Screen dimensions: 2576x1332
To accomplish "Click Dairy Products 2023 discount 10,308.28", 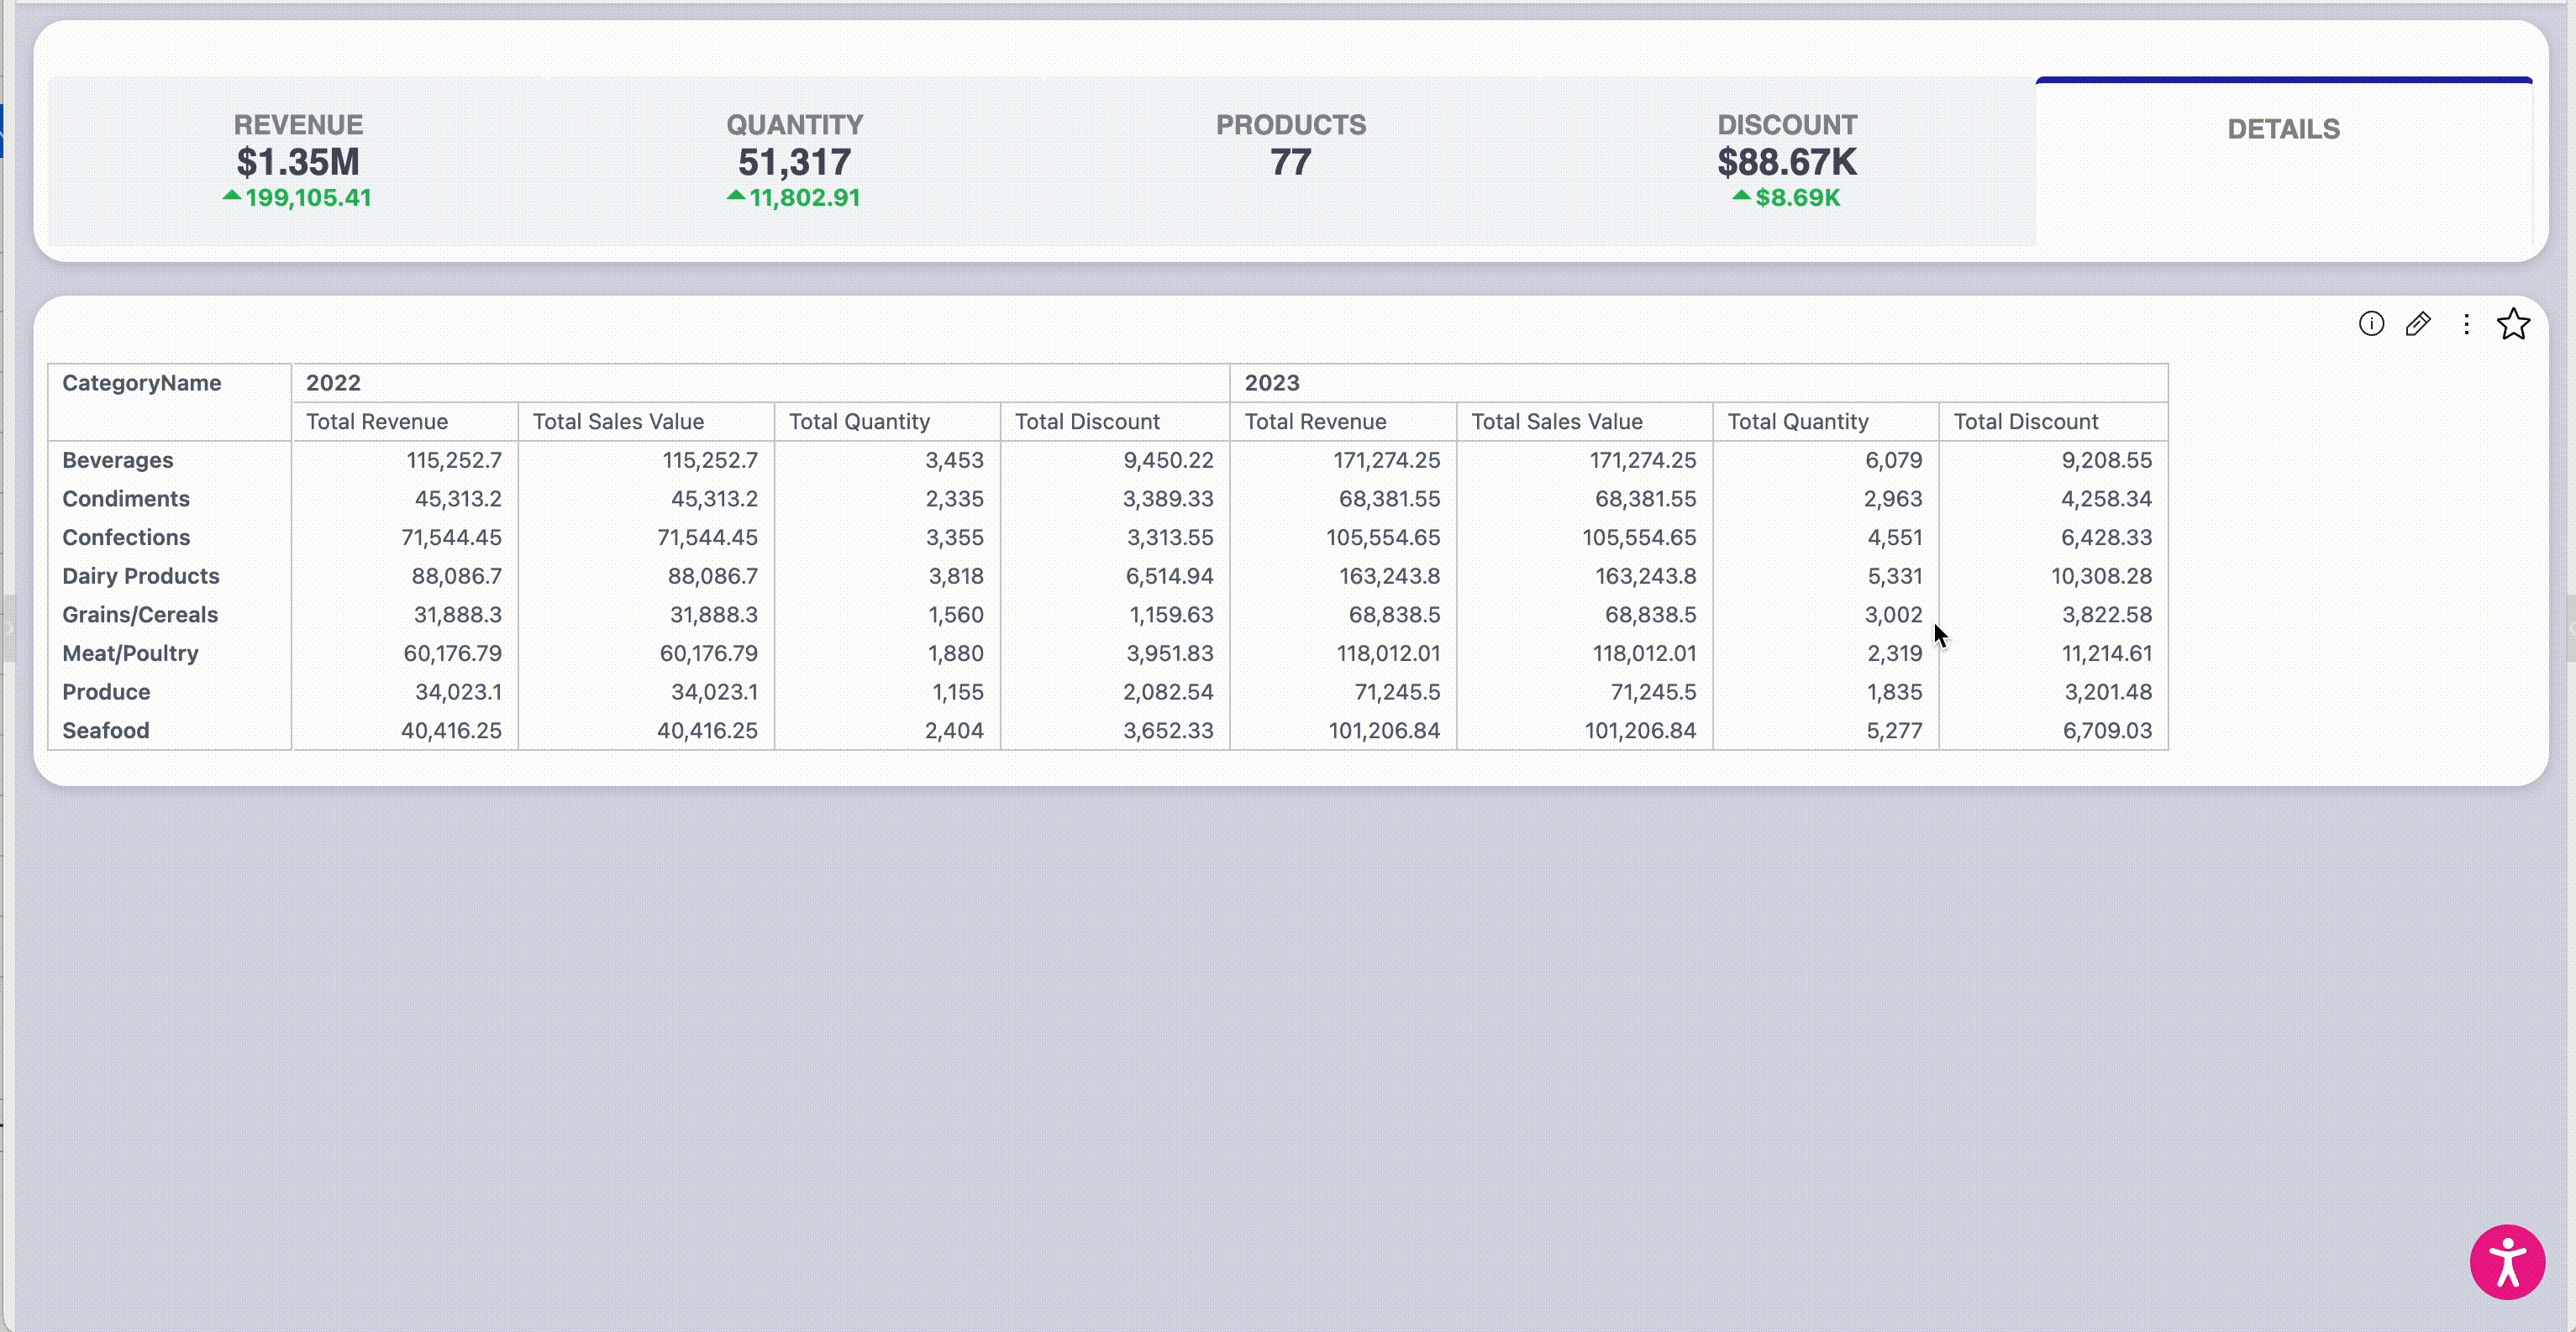I will (2101, 577).
